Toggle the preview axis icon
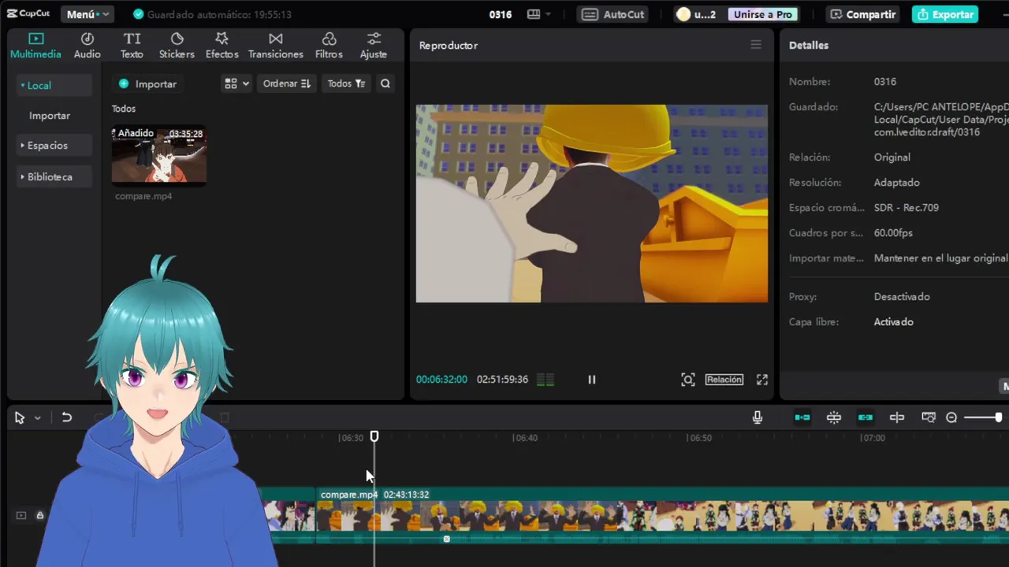1009x567 pixels. tap(897, 417)
